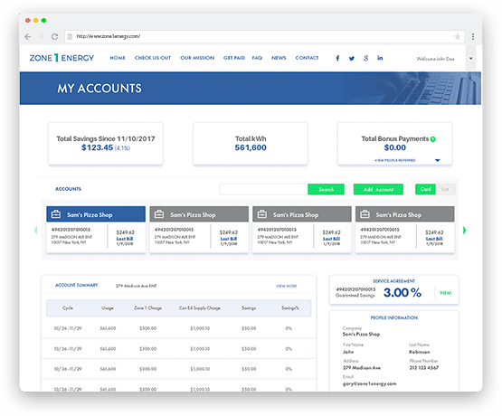The image size is (502, 416).
Task: Click briefcase icon on third account card
Action: (262, 214)
